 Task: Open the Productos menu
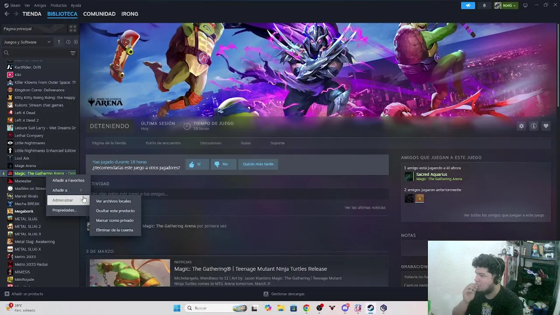pyautogui.click(x=59, y=5)
